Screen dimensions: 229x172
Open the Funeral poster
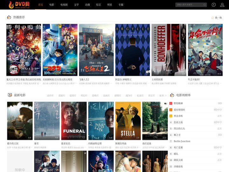coord(74,121)
